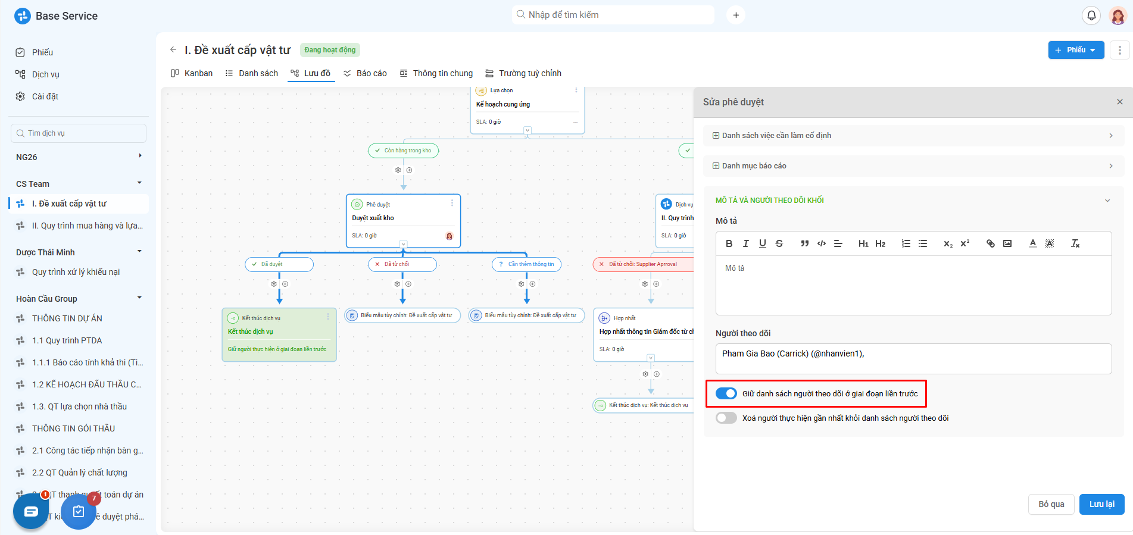This screenshot has width=1133, height=535.
Task: Open the three-dot more options menu
Action: pyautogui.click(x=1120, y=50)
